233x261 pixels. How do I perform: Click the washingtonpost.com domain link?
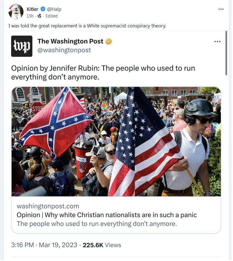48,206
